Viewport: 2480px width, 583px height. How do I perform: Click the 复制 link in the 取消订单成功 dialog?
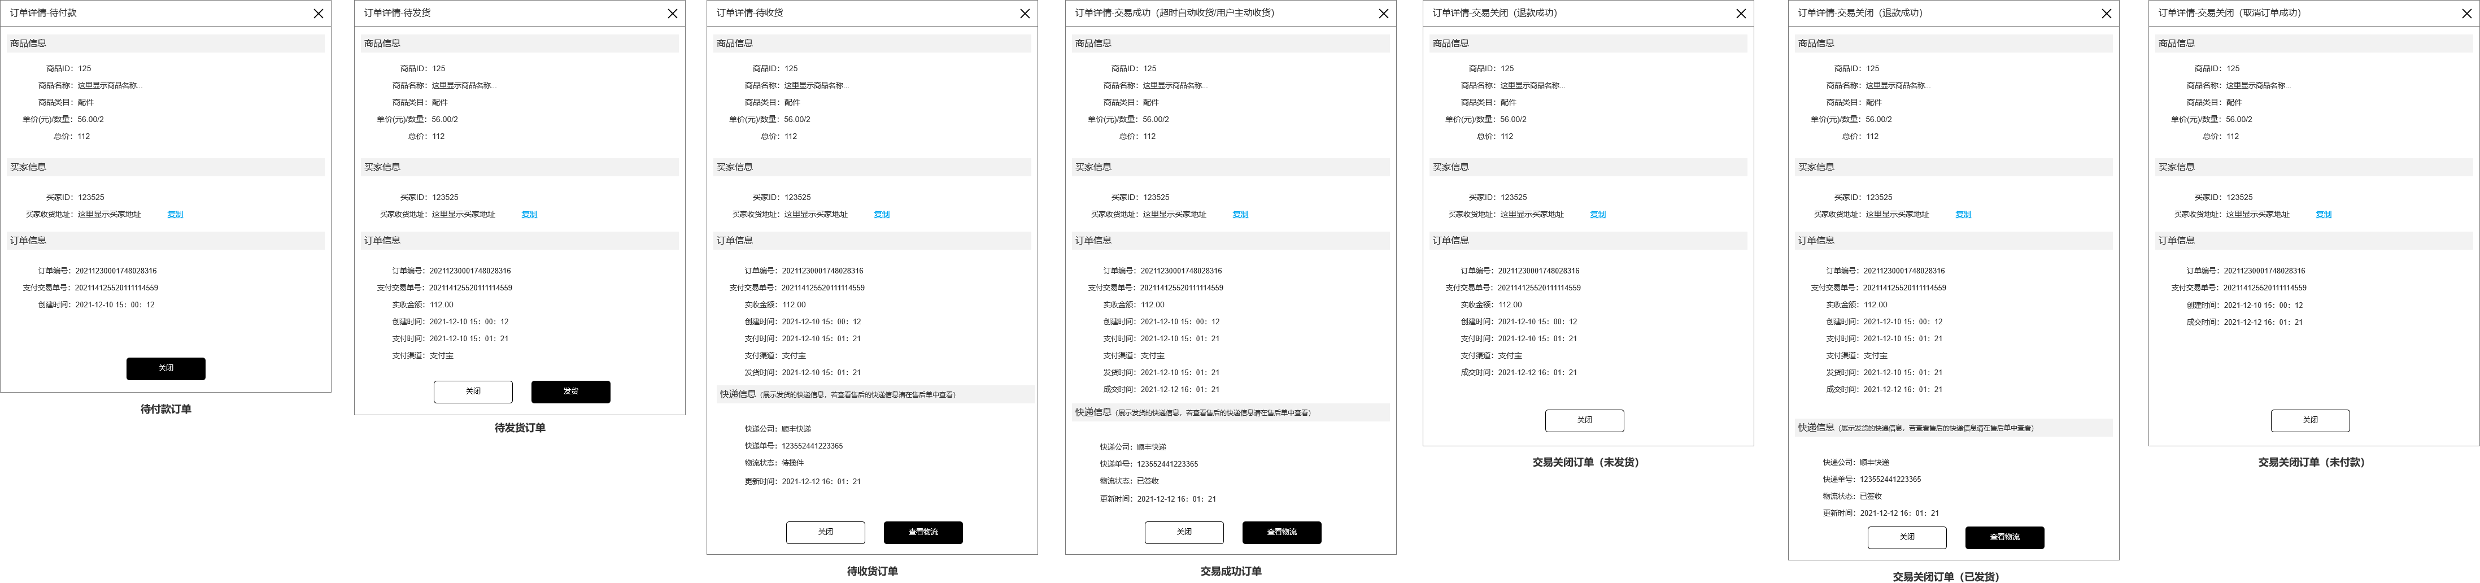[x=2324, y=215]
